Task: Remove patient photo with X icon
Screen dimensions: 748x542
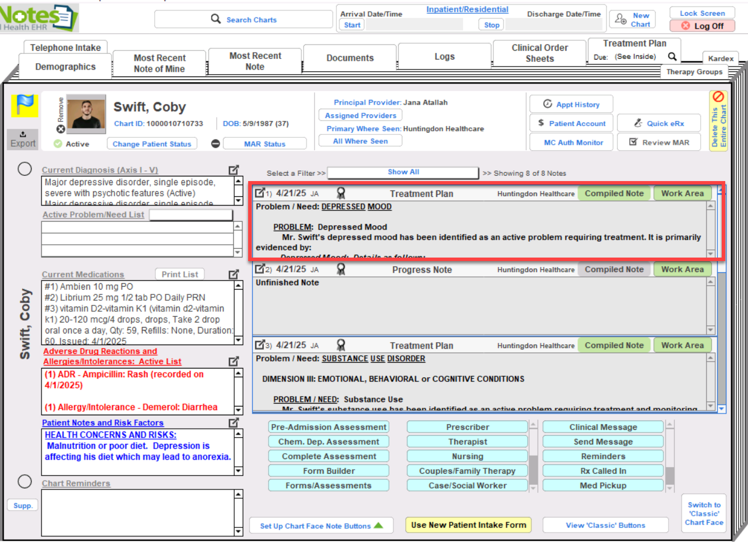Action: pyautogui.click(x=61, y=129)
